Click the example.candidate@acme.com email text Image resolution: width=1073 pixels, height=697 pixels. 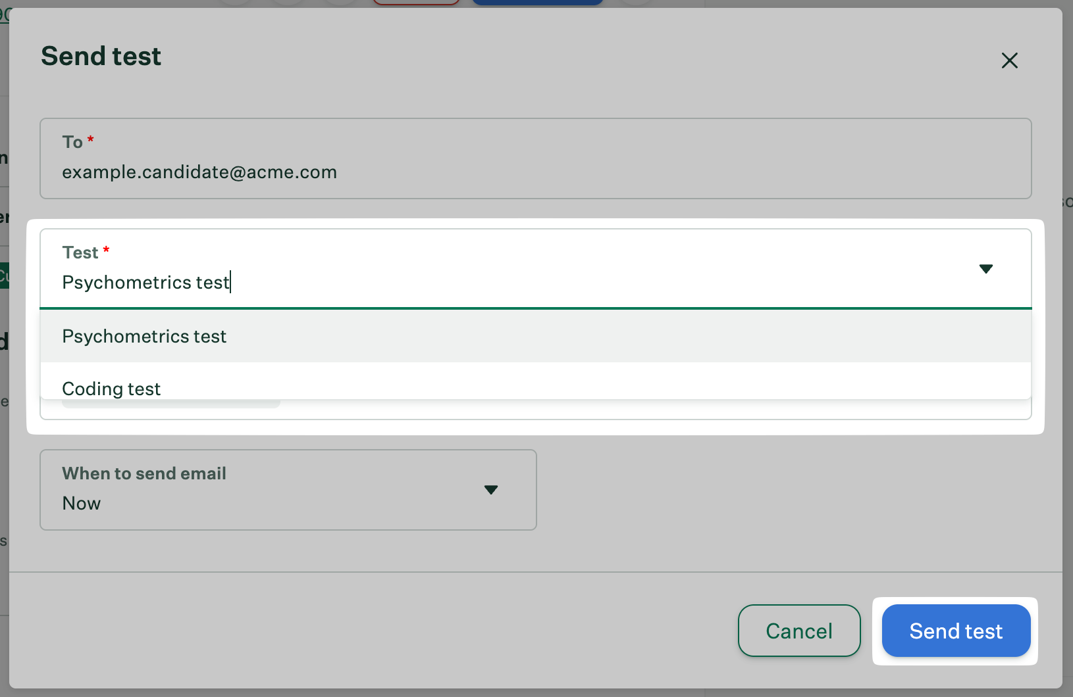click(199, 172)
